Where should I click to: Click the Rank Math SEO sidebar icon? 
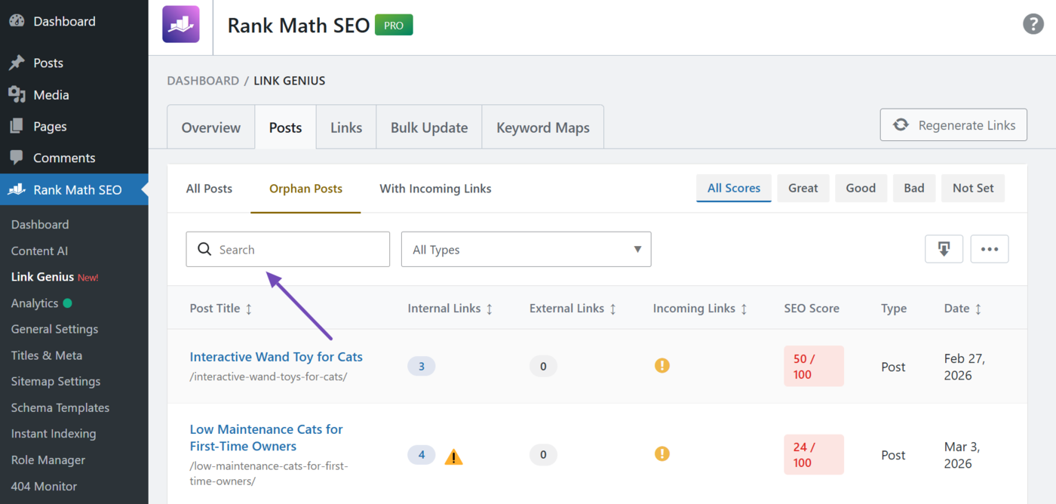(x=17, y=189)
